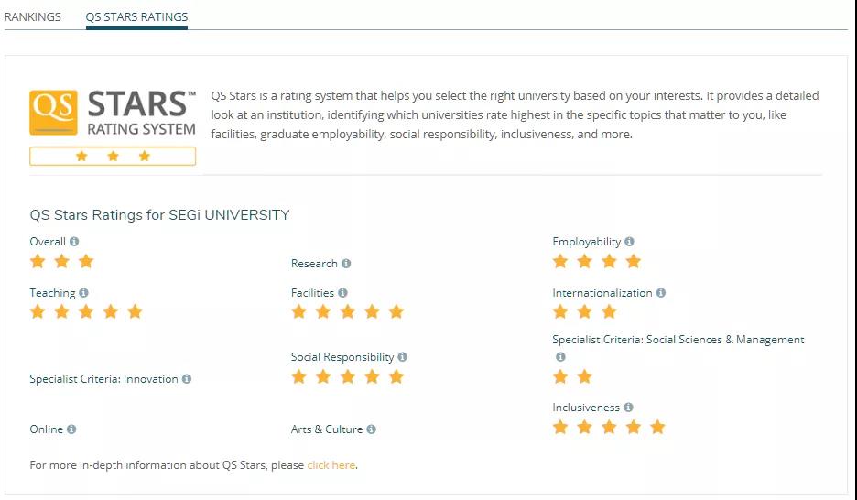
Task: Click the info icon next to Internationalization
Action: tap(661, 293)
